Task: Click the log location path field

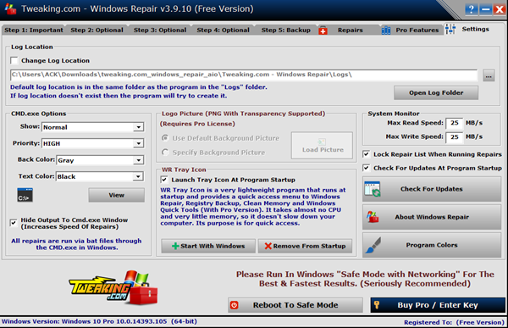Action: (x=244, y=75)
